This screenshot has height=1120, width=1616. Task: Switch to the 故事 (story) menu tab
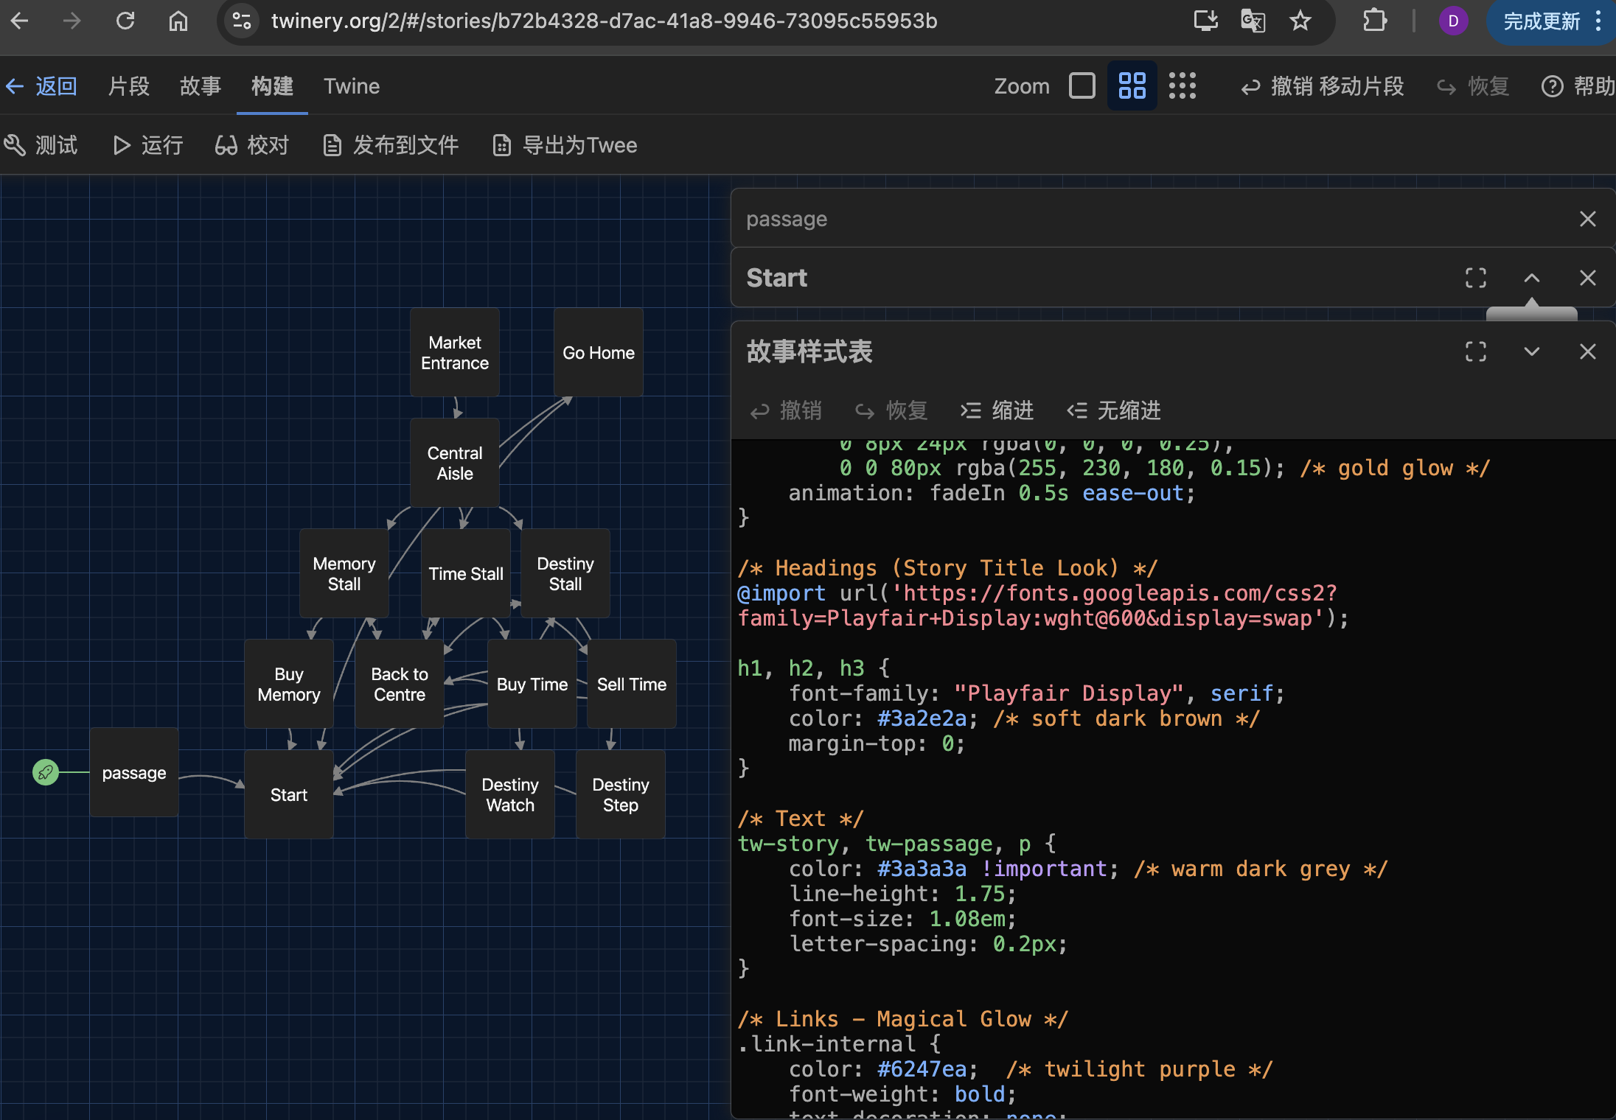click(200, 86)
